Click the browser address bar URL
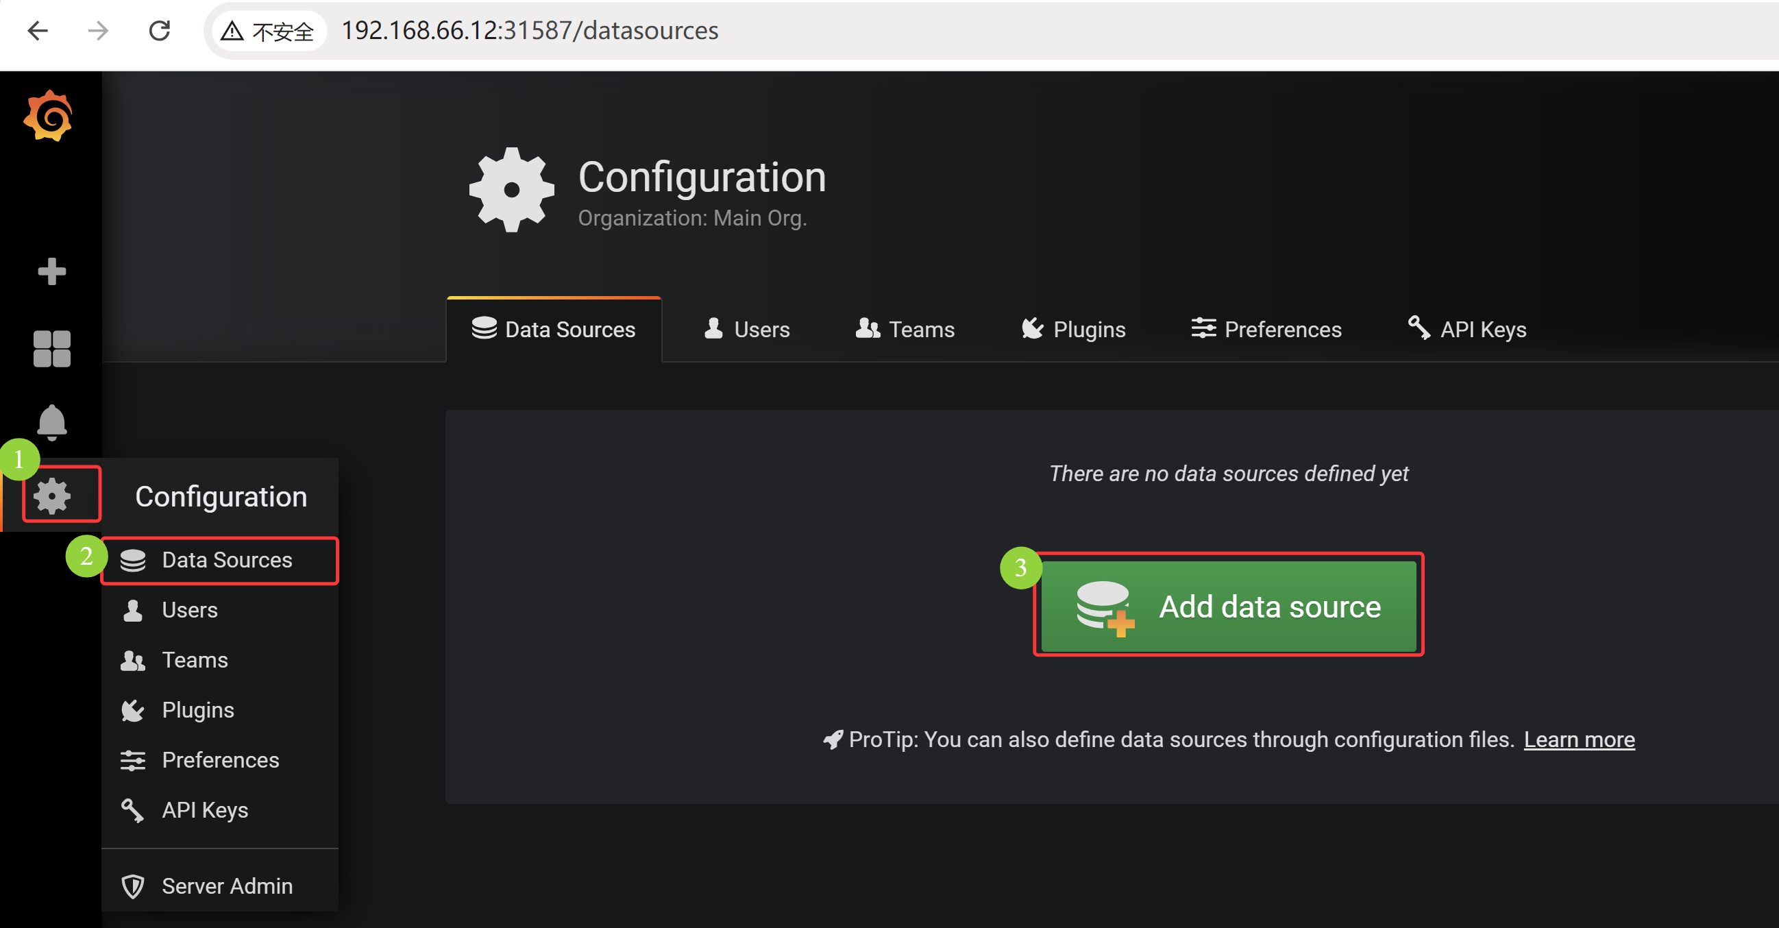This screenshot has width=1779, height=928. 530,31
